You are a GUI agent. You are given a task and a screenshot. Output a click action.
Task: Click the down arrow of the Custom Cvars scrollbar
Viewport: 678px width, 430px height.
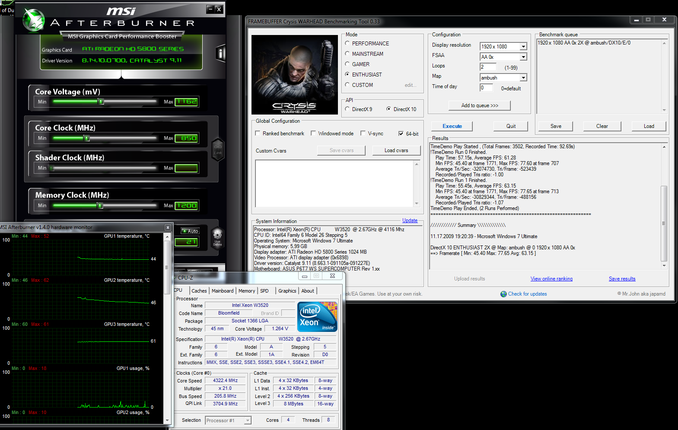pos(417,203)
